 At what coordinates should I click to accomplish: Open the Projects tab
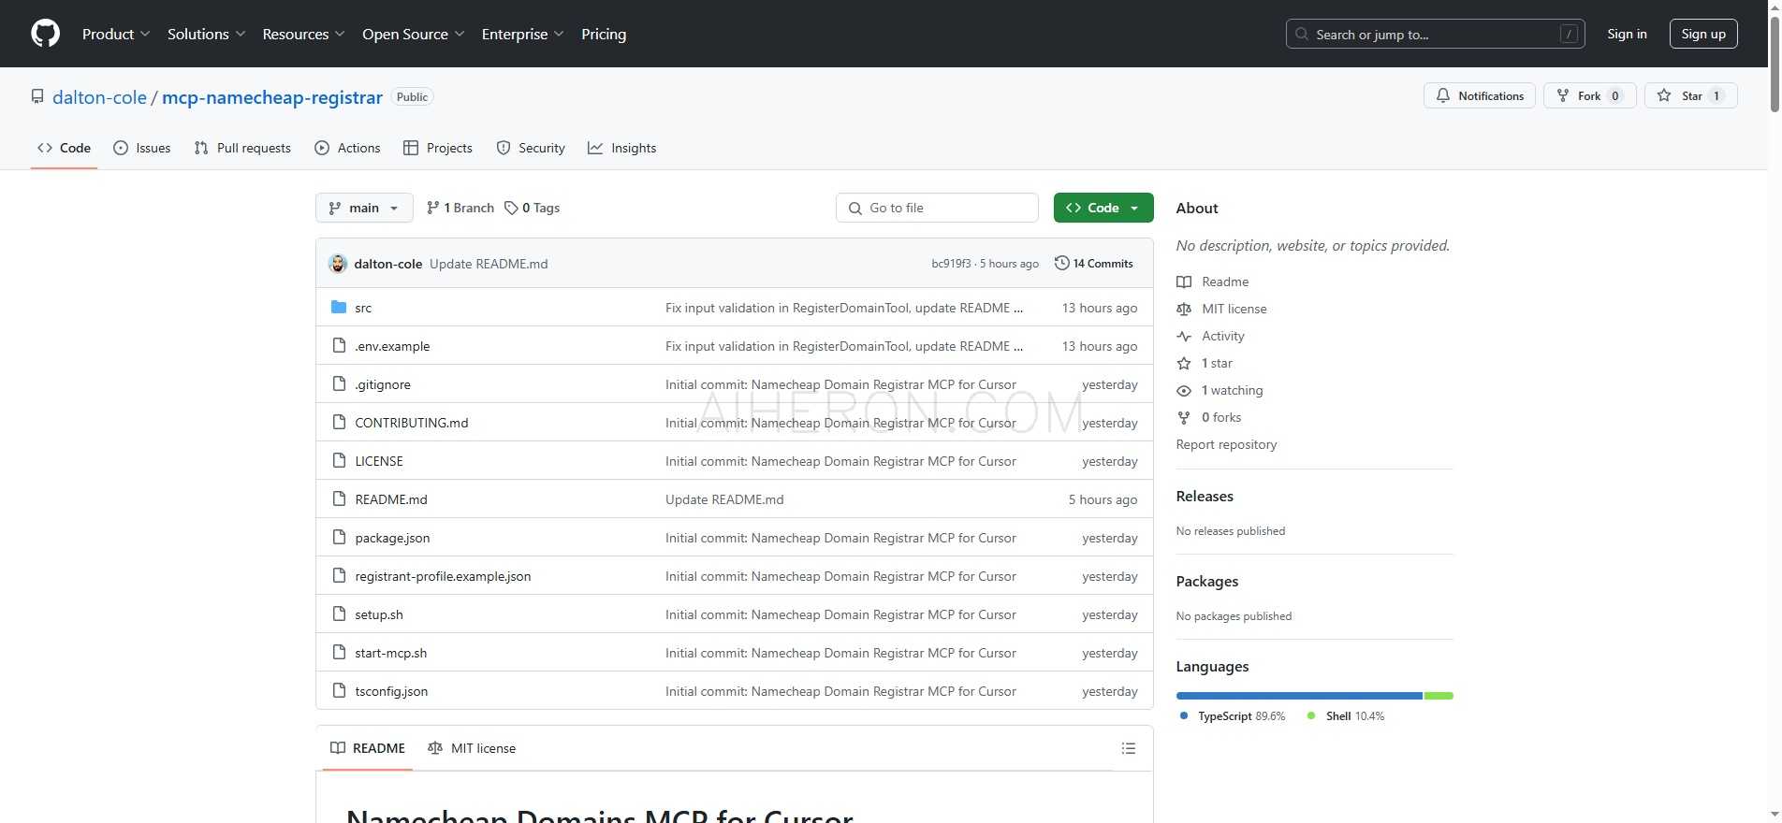438,148
